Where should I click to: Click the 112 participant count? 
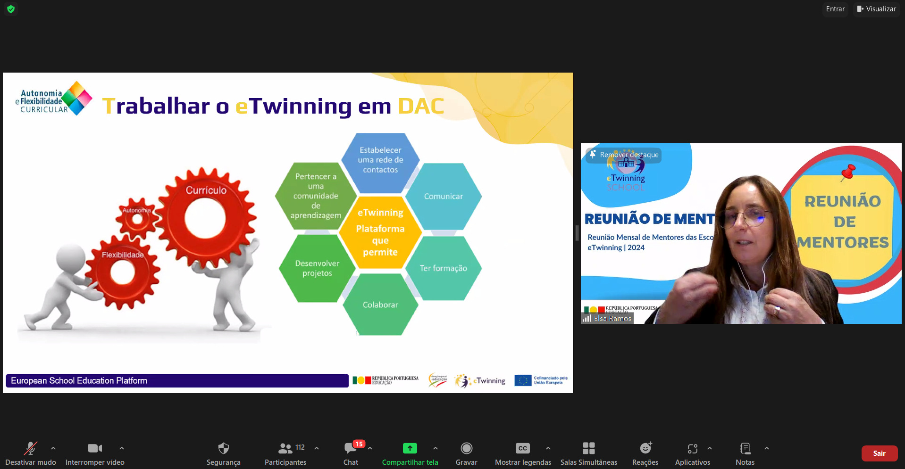[x=300, y=447]
